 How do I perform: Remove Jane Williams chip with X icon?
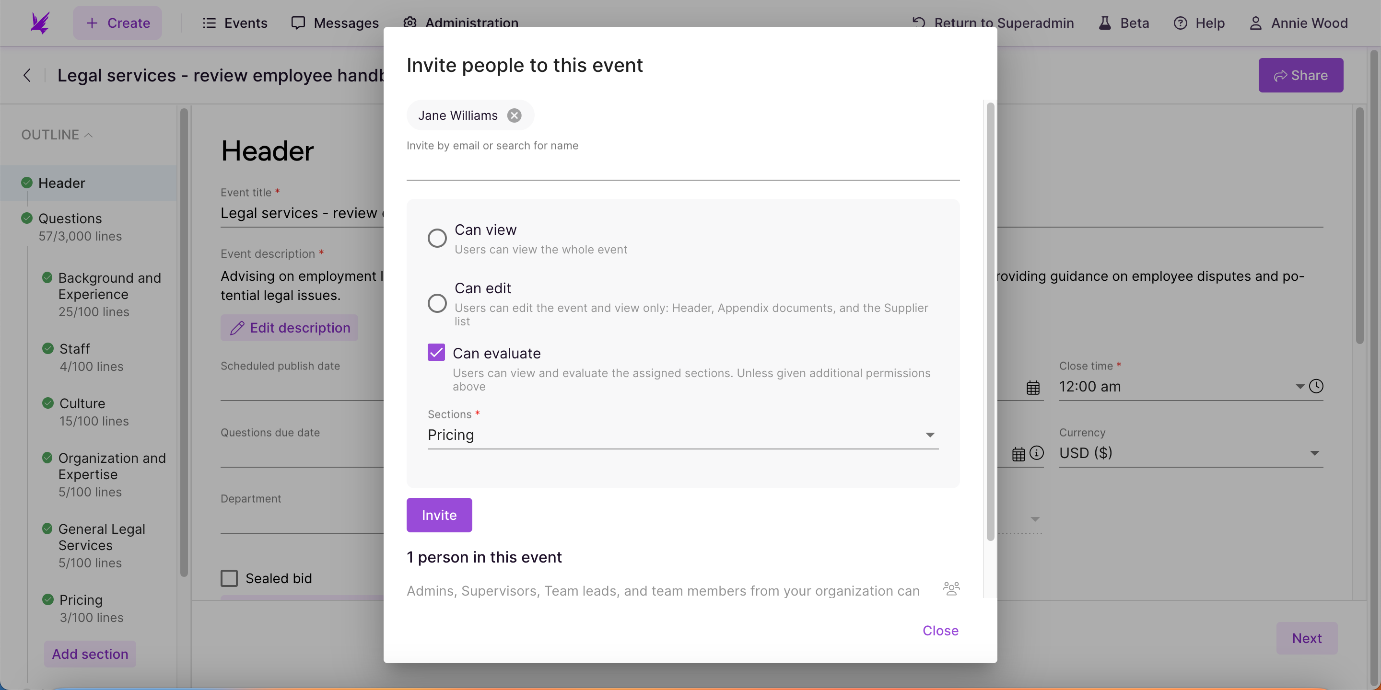(514, 115)
